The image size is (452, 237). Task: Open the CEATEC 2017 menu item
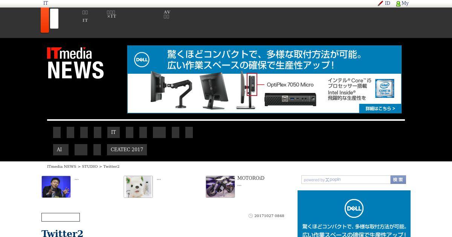click(x=127, y=150)
